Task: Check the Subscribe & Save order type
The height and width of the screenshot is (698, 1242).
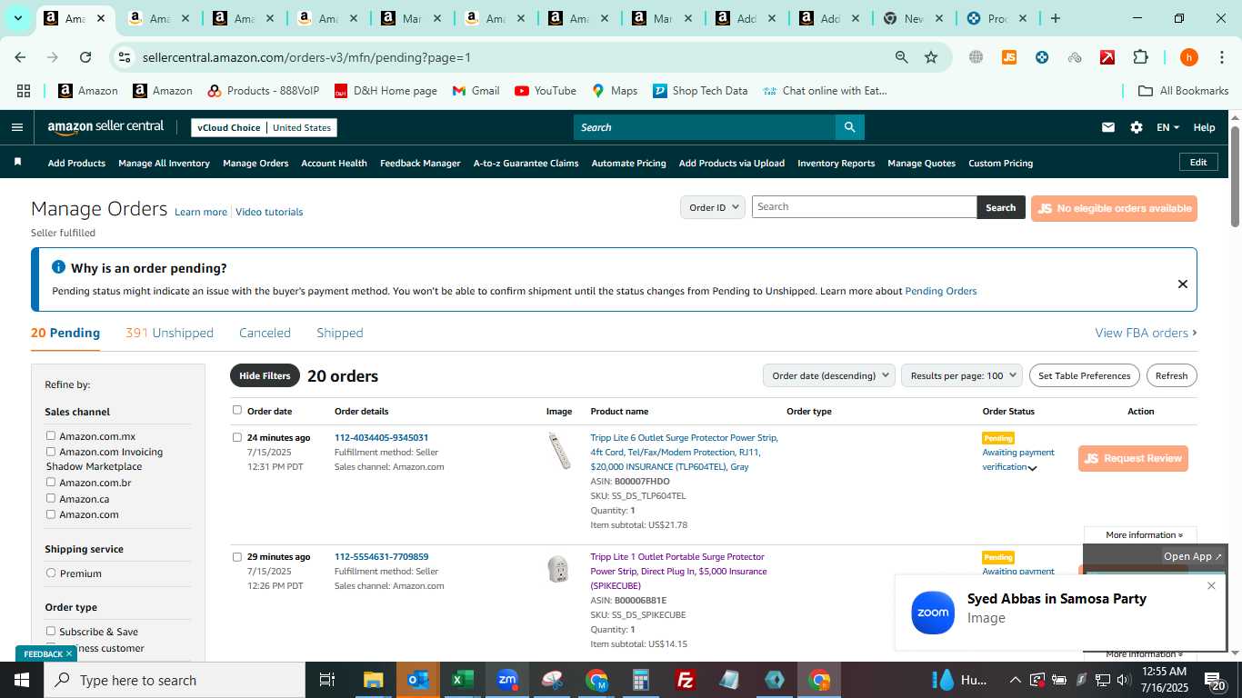Action: [51, 631]
